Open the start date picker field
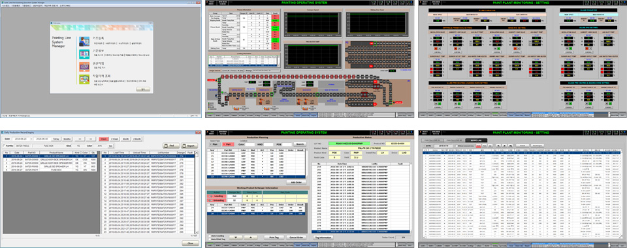The height and width of the screenshot is (248, 627). coord(21,139)
